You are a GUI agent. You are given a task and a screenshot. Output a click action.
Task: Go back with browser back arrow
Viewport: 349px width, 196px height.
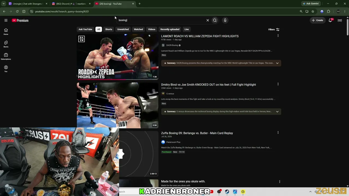pos(4,11)
